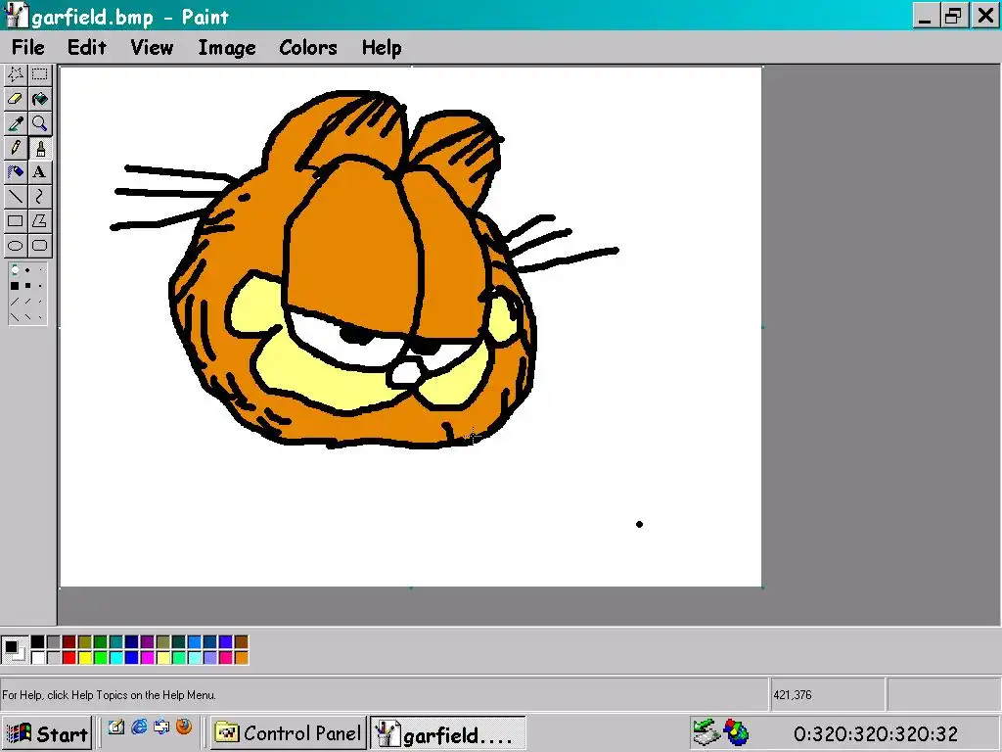Pick the large square brush shape
1002x752 pixels.
15,286
